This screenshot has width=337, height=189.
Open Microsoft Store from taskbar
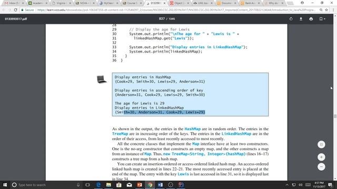[x=119, y=185]
